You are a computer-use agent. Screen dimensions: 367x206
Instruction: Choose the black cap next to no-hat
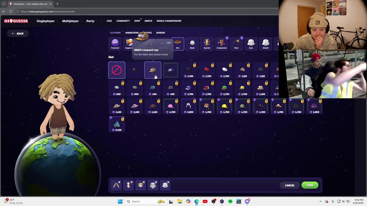click(134, 70)
